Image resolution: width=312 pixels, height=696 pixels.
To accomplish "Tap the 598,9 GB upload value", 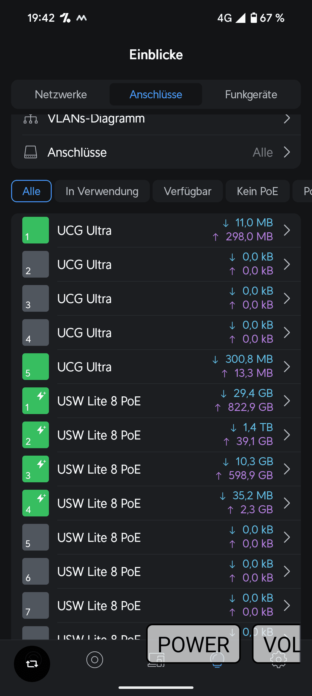I will click(251, 475).
